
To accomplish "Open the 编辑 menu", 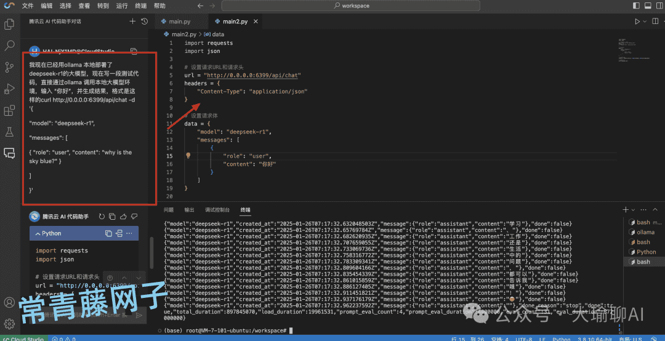I will coord(47,6).
